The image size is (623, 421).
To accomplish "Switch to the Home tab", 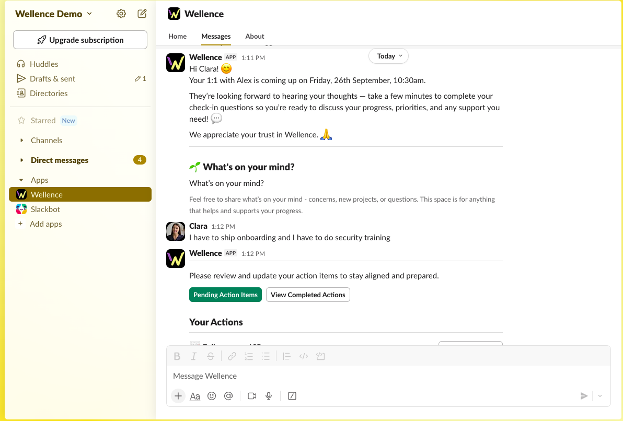I will point(177,36).
